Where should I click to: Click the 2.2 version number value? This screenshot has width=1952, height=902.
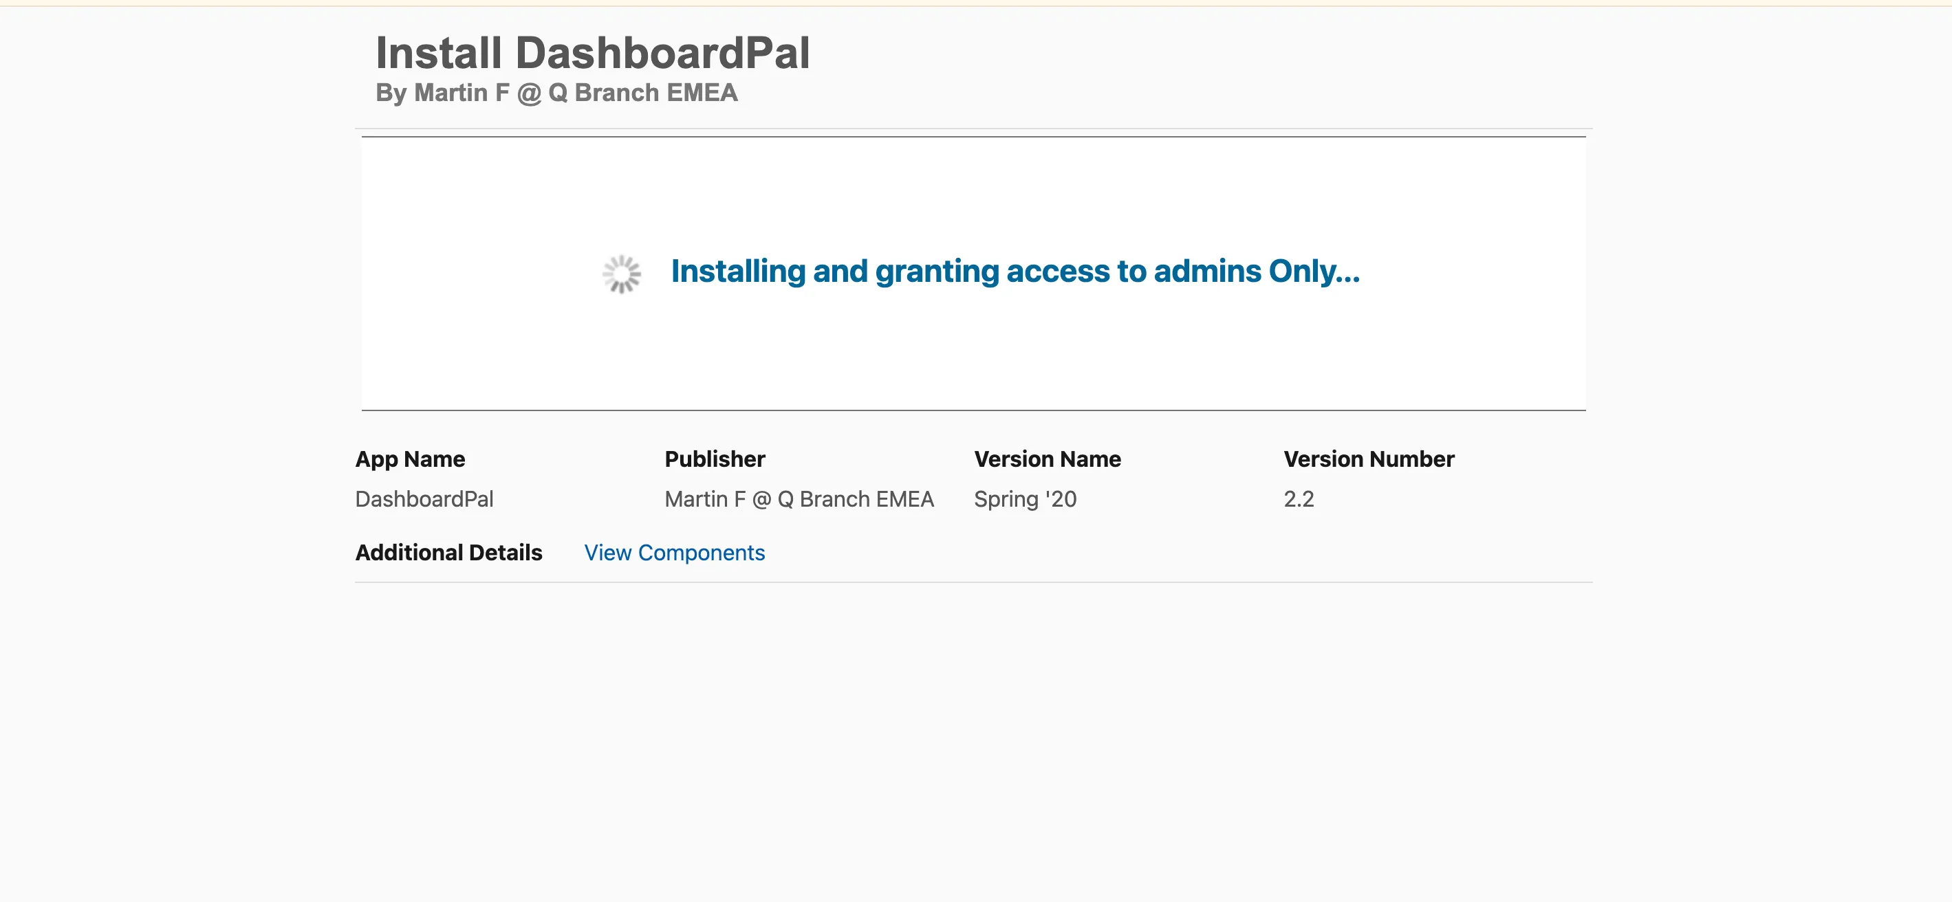pyautogui.click(x=1298, y=499)
